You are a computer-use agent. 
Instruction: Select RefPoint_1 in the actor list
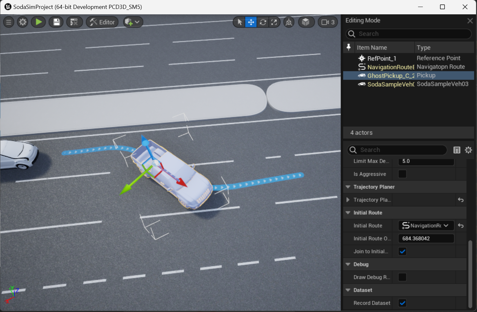[x=408, y=58]
